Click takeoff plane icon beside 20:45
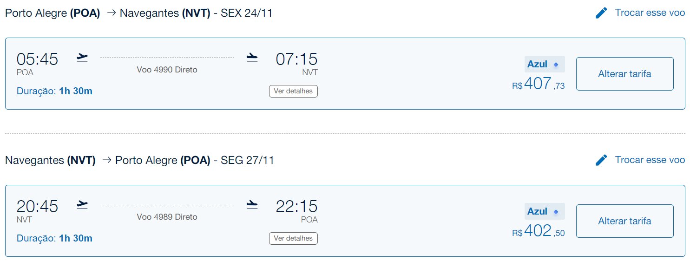690x261 pixels. (82, 205)
